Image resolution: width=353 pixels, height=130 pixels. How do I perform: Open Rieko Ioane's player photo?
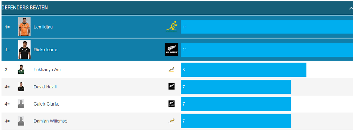point(24,49)
